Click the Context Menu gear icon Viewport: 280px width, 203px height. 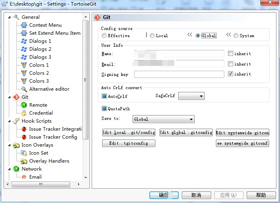point(24,25)
